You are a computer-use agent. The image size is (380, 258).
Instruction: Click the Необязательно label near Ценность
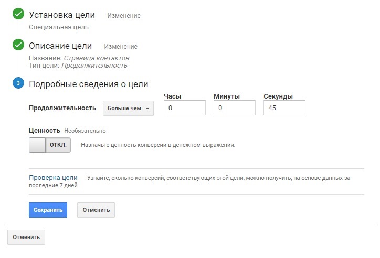[x=85, y=131]
